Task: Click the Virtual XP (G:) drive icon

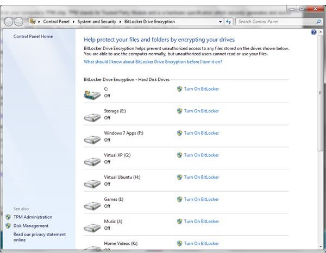Action: coord(92,162)
